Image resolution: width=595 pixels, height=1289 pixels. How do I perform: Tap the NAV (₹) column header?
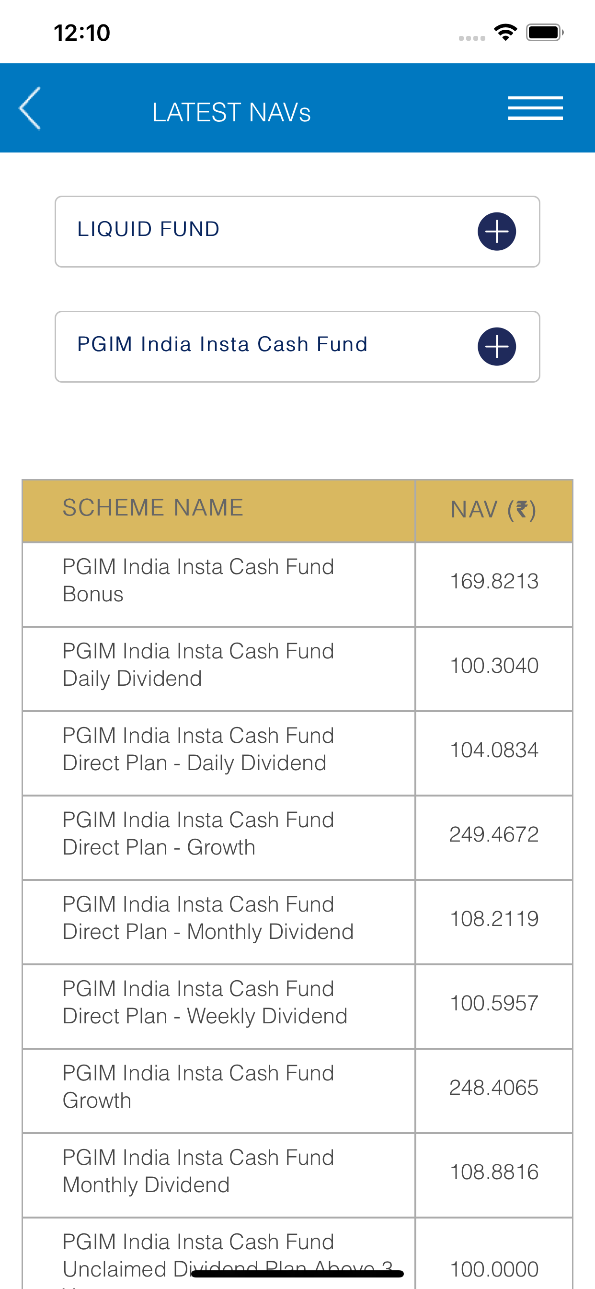point(493,510)
